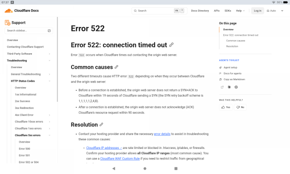The image size is (290, 174).
Task: Click the ChatGPT icon under Agents Toolkit
Action: 236,87
